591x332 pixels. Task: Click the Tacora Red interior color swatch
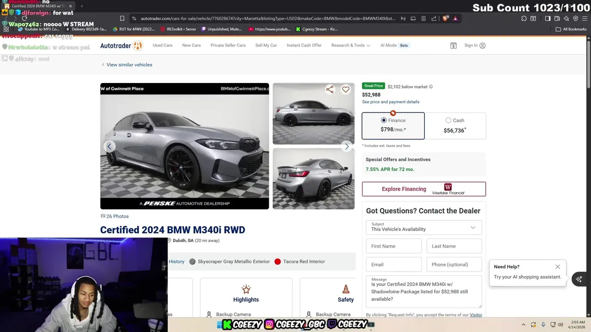pos(277,261)
